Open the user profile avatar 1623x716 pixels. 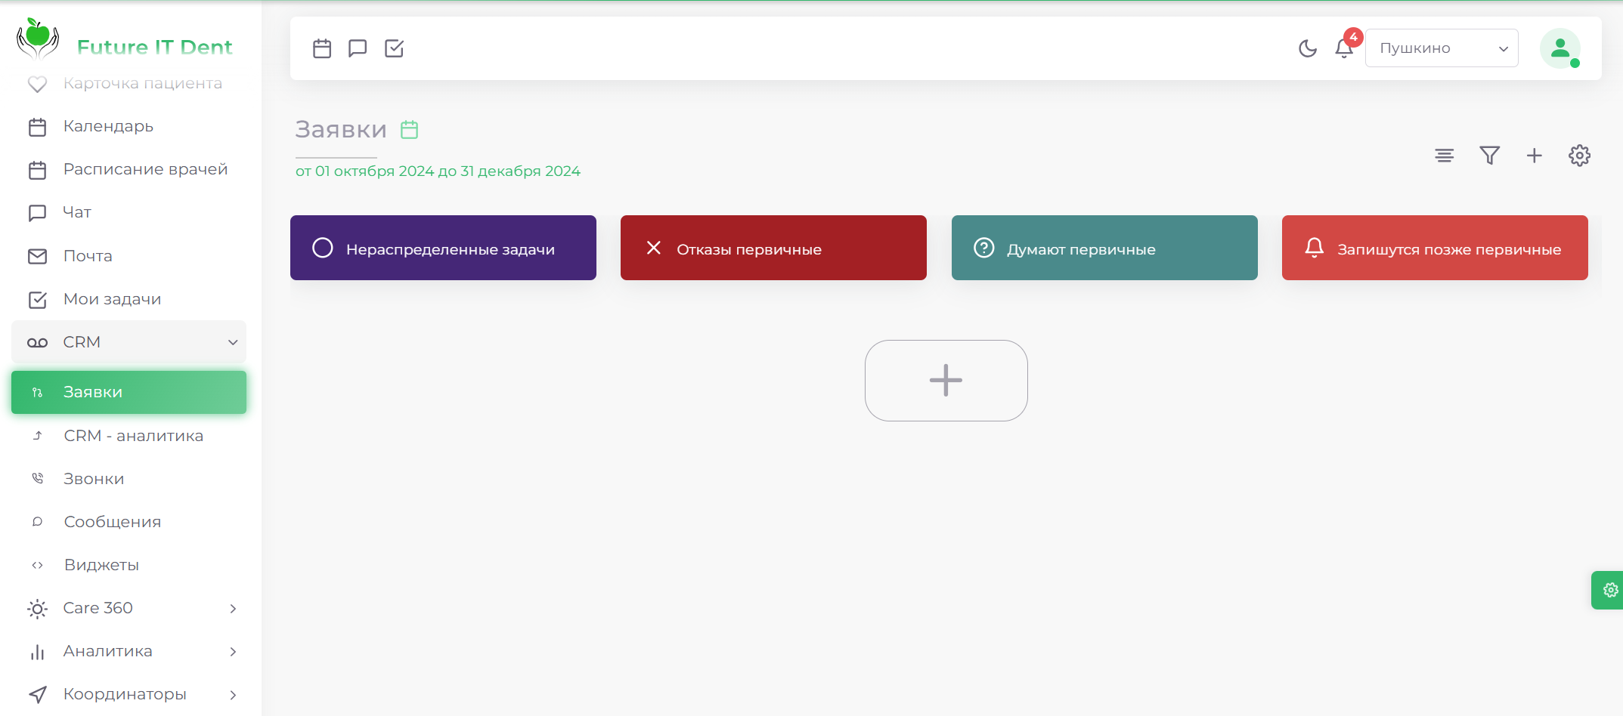click(x=1560, y=48)
